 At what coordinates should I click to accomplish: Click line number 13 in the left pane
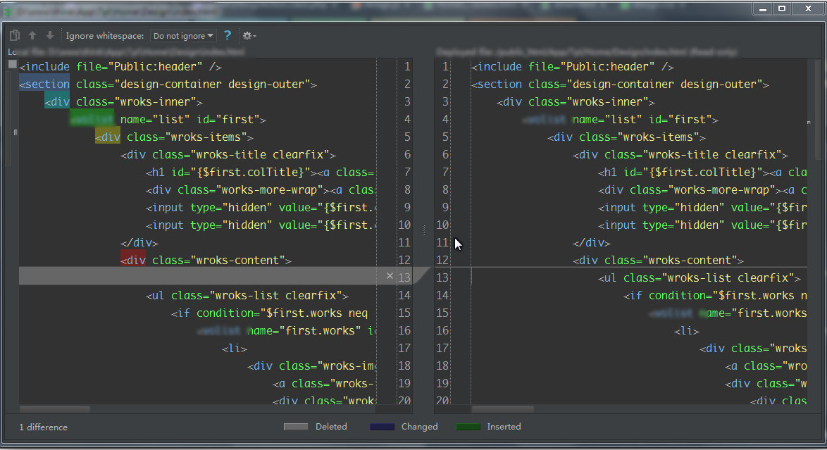[x=404, y=277]
